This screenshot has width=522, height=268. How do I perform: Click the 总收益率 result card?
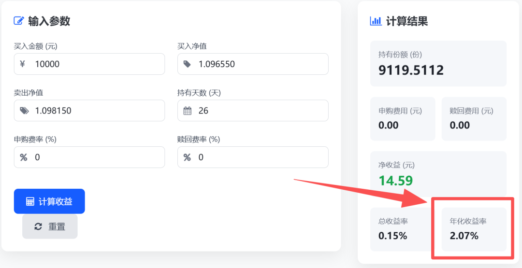pos(402,229)
